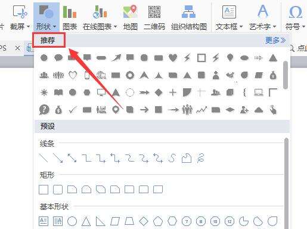Click the preset shapes scrollbar

click(286, 183)
